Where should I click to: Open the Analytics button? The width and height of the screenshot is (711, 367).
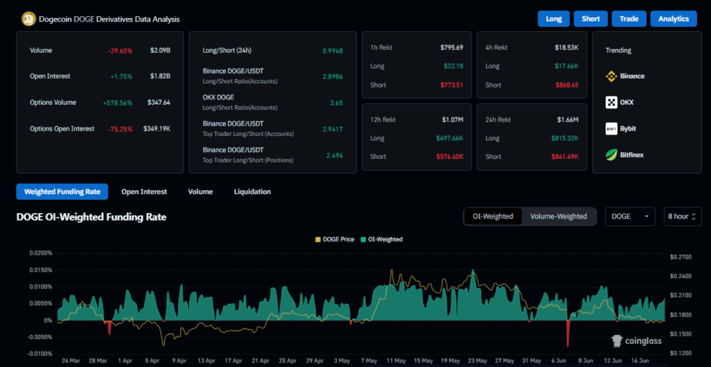point(674,19)
